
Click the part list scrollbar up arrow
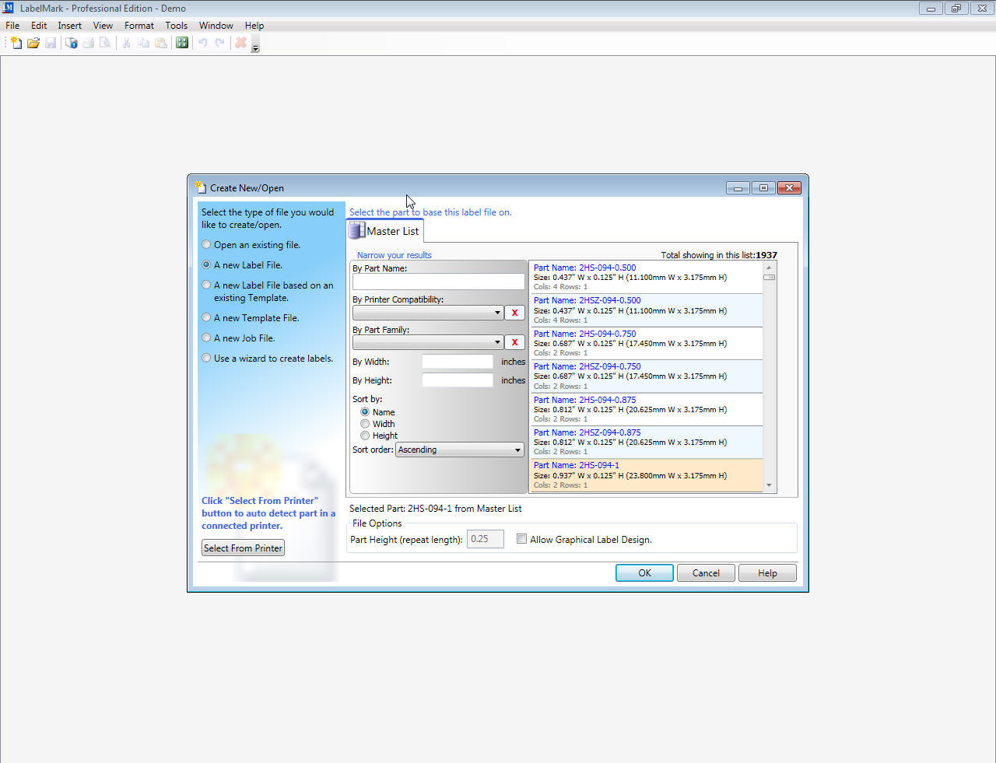(769, 267)
